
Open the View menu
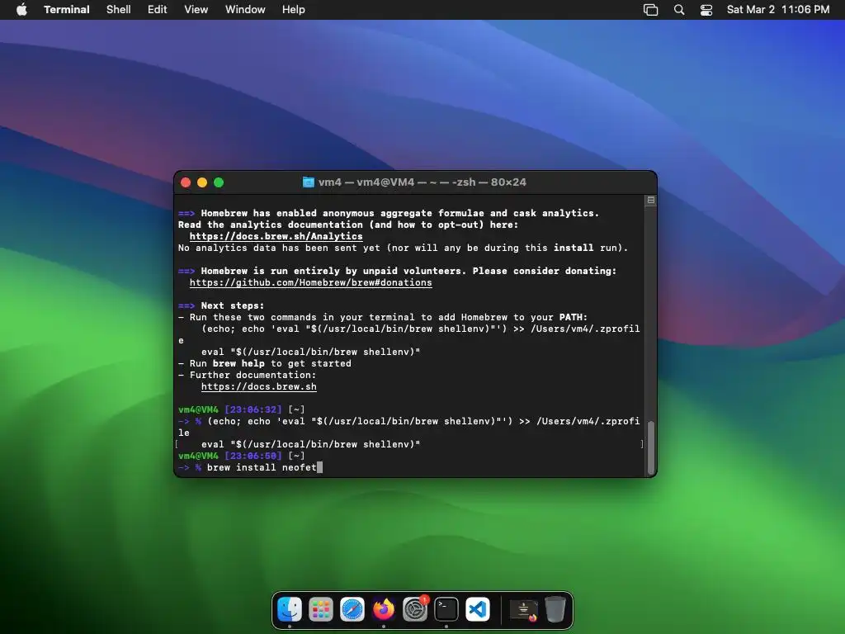196,10
